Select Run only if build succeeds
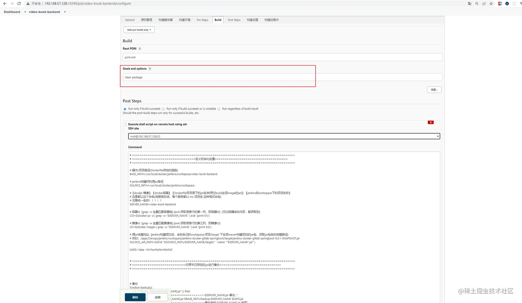This screenshot has height=303, width=522. [x=125, y=109]
